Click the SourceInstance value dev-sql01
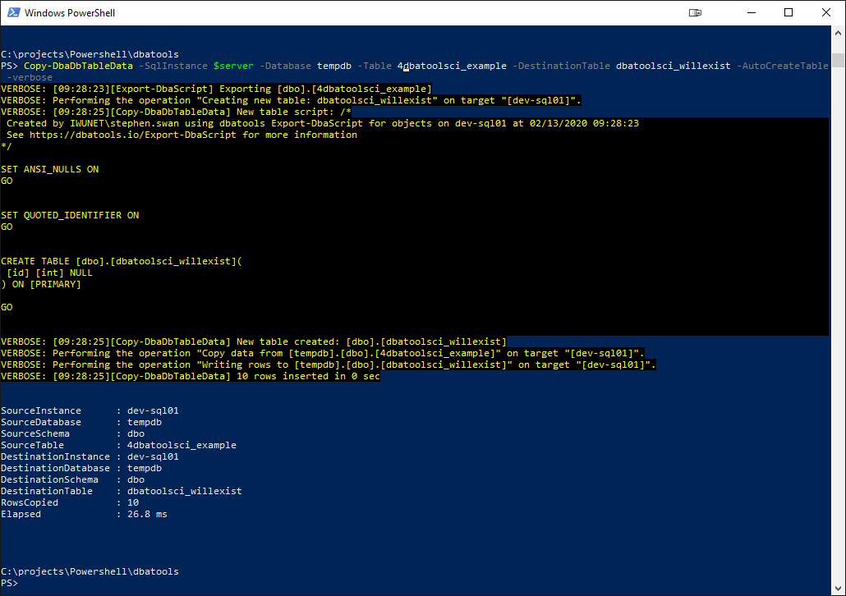The height and width of the screenshot is (596, 846). (x=153, y=410)
